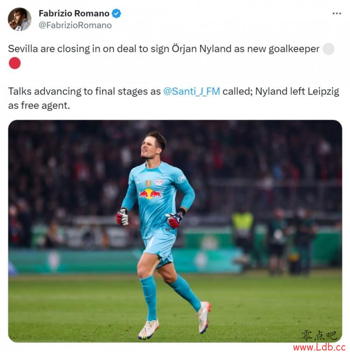This screenshot has height=352, width=350.
Task: Click the Nike swoosh on the jersey
Action: pos(139,182)
